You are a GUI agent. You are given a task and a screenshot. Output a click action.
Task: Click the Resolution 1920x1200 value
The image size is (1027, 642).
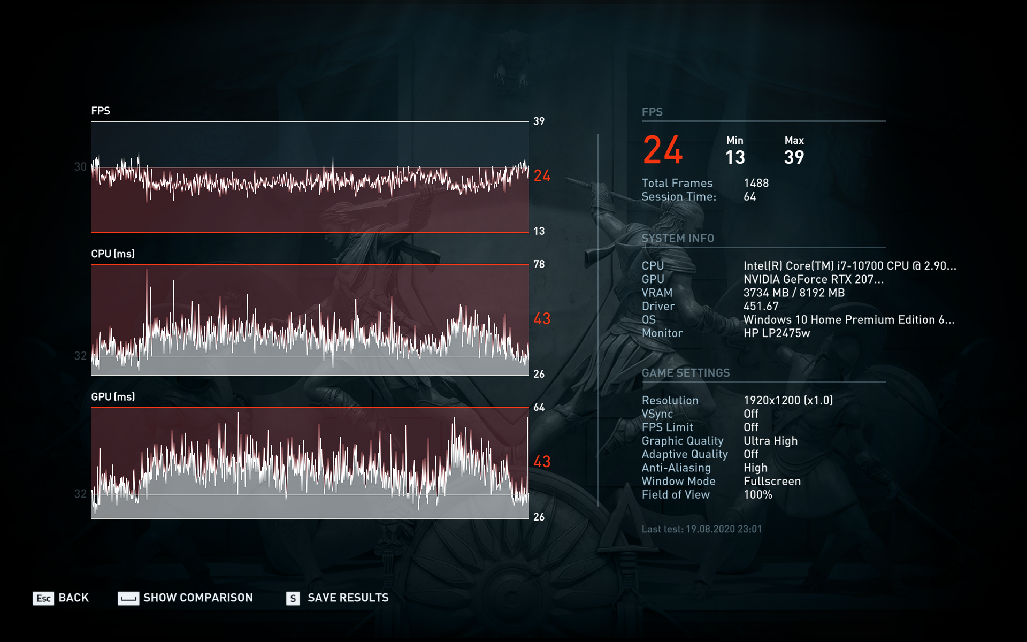click(788, 400)
